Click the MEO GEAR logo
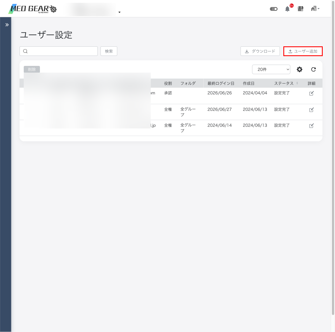 click(32, 9)
